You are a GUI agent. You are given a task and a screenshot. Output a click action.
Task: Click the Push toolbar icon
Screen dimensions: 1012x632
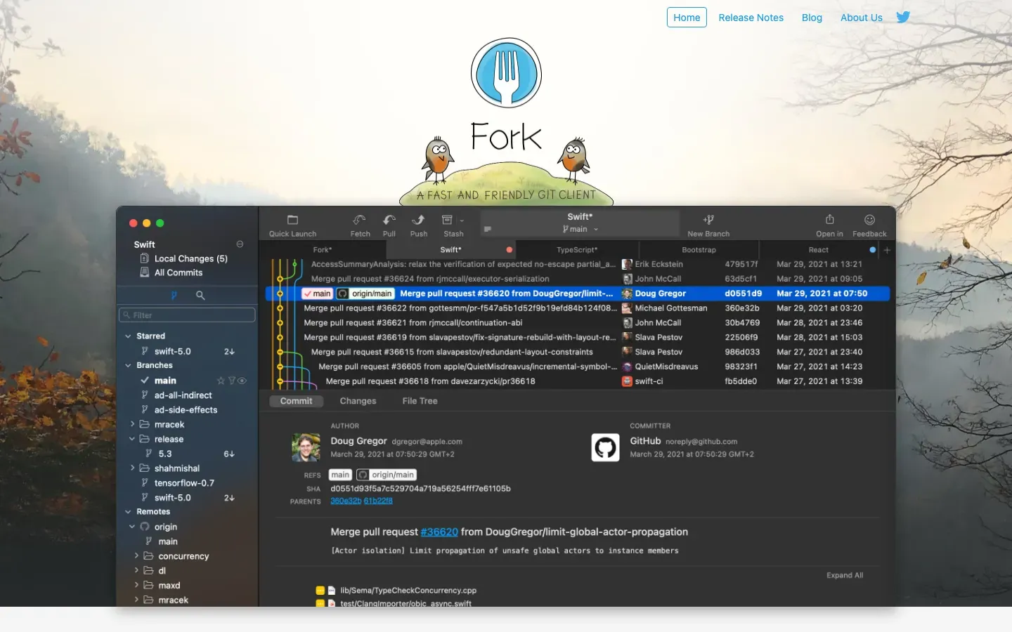419,220
